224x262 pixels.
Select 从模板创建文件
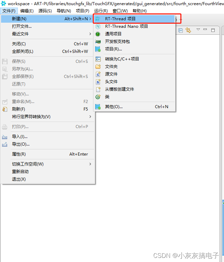(x=134, y=89)
